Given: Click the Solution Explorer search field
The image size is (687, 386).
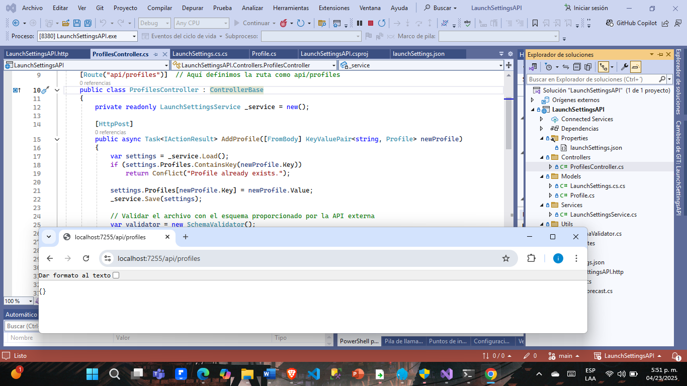Looking at the screenshot, I should pos(592,79).
